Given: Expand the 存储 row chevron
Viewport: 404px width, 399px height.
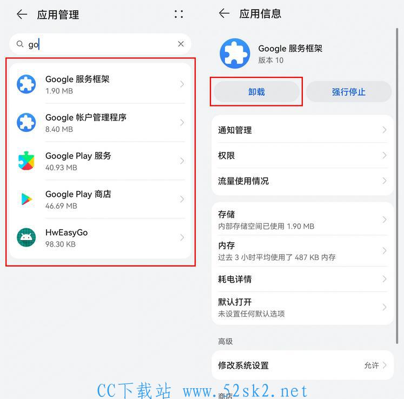Looking at the screenshot, I should (x=385, y=220).
